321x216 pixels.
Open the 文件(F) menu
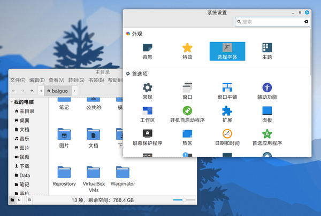(18, 80)
